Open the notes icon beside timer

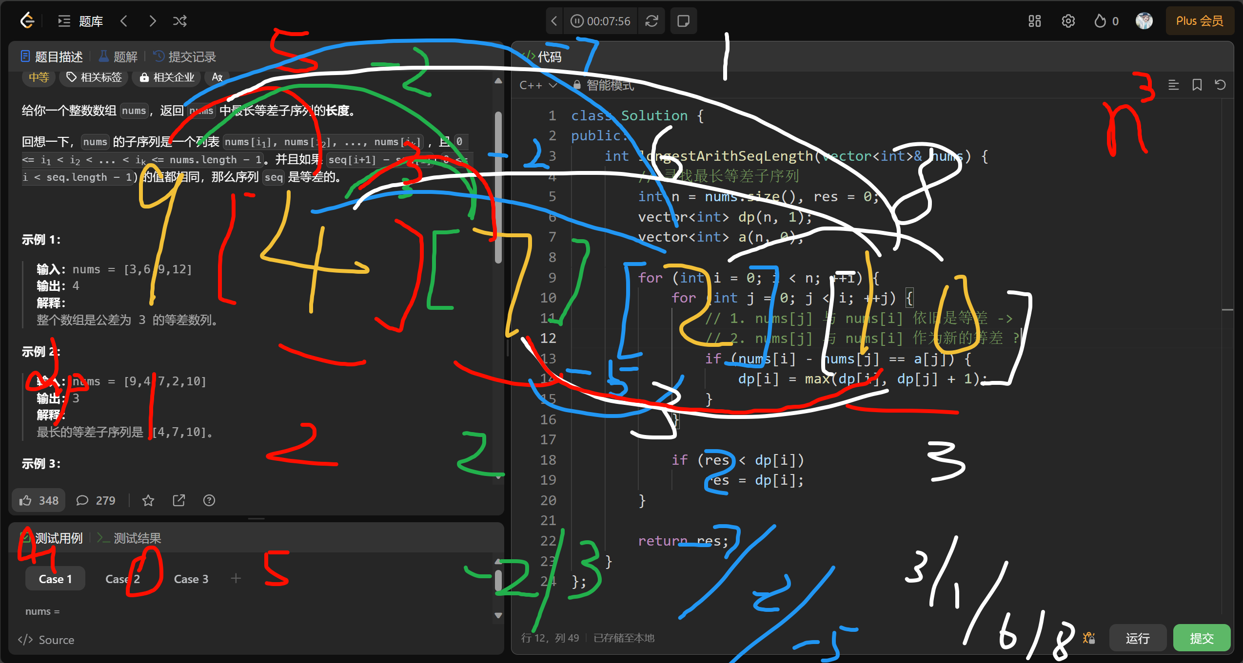click(683, 21)
